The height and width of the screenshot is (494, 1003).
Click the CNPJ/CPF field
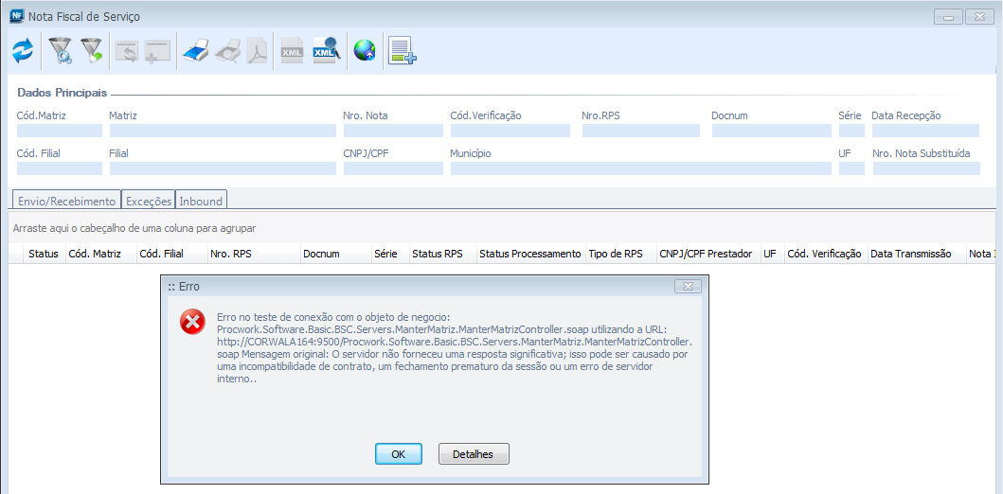[x=393, y=168]
